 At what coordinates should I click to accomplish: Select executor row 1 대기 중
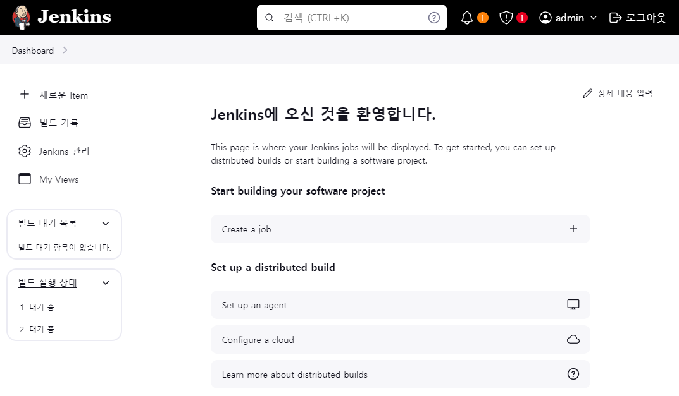click(64, 307)
